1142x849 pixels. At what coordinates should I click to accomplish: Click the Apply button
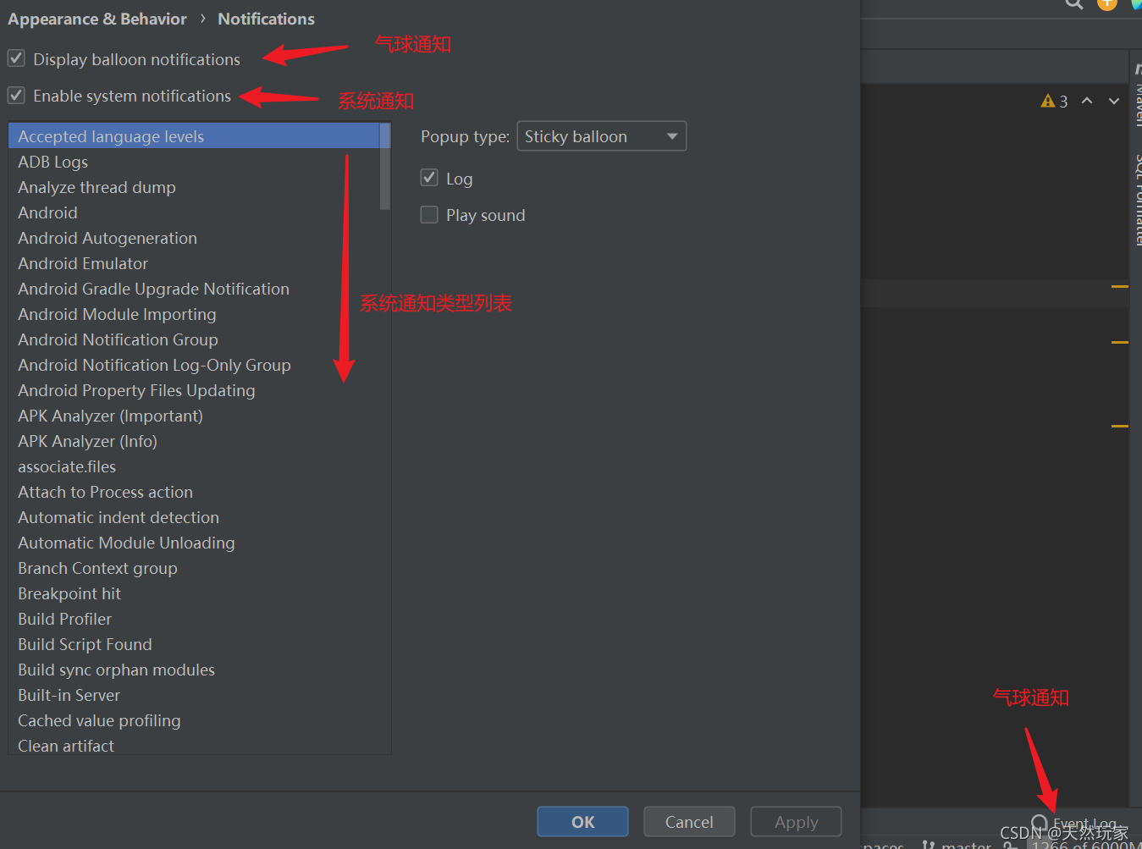[x=796, y=822]
